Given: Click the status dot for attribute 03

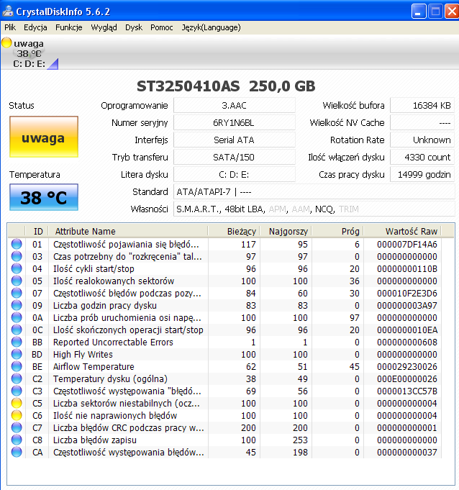Looking at the screenshot, I should [17, 256].
